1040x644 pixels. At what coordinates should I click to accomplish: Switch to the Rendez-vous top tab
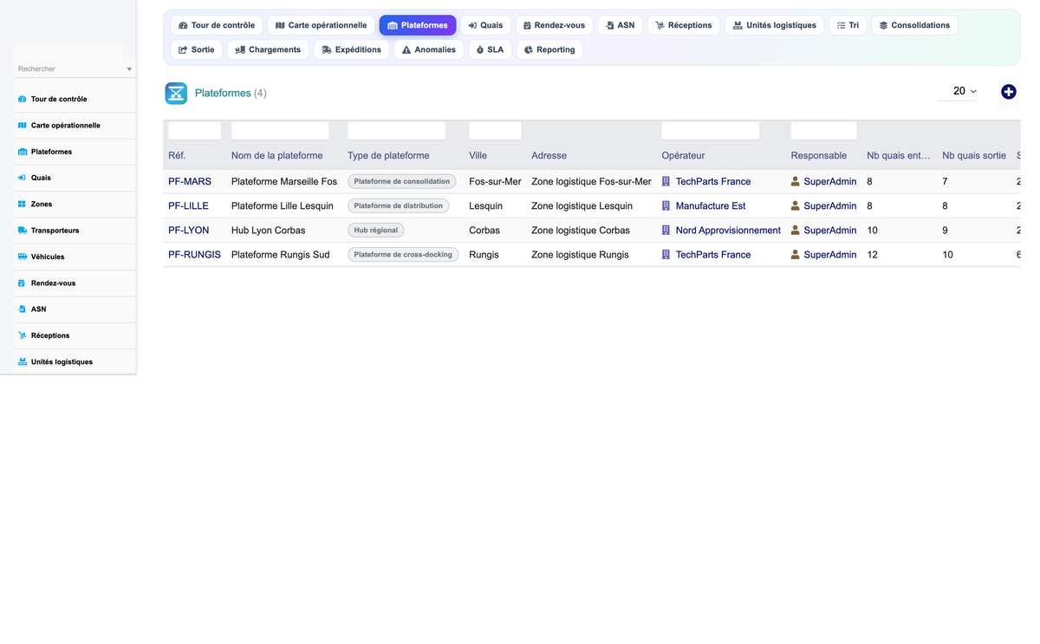[x=554, y=25]
